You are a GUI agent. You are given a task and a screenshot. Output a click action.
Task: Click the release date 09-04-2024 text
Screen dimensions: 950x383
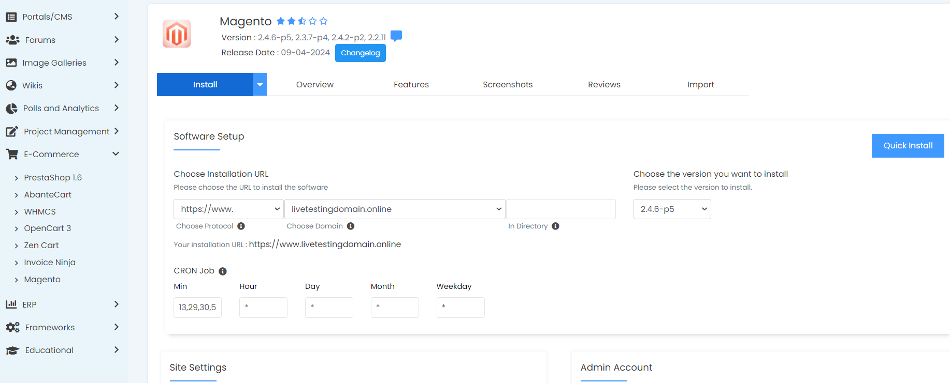306,53
